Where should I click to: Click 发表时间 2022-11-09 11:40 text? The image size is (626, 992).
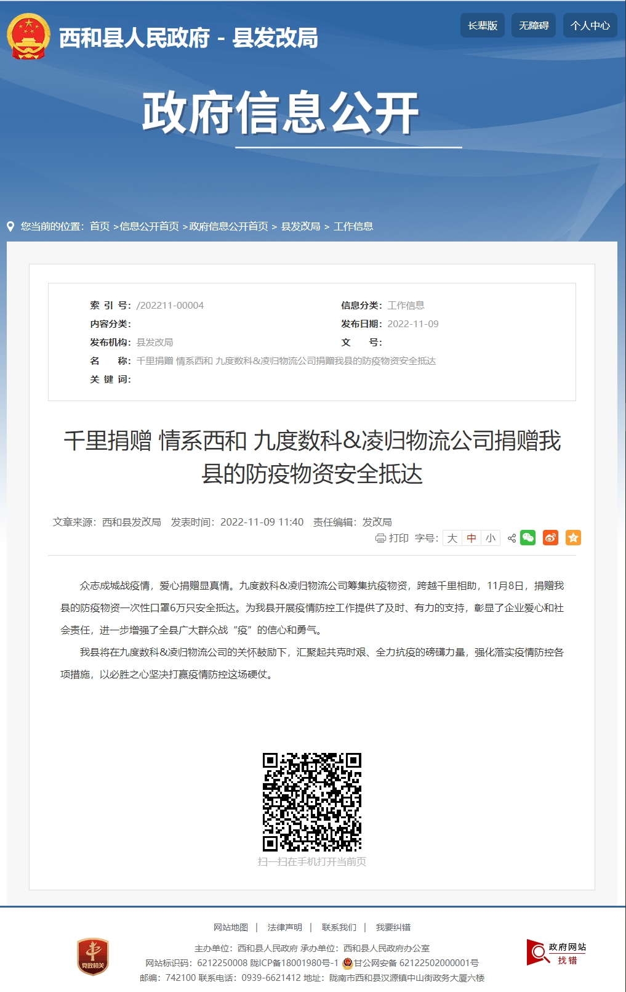coord(237,522)
